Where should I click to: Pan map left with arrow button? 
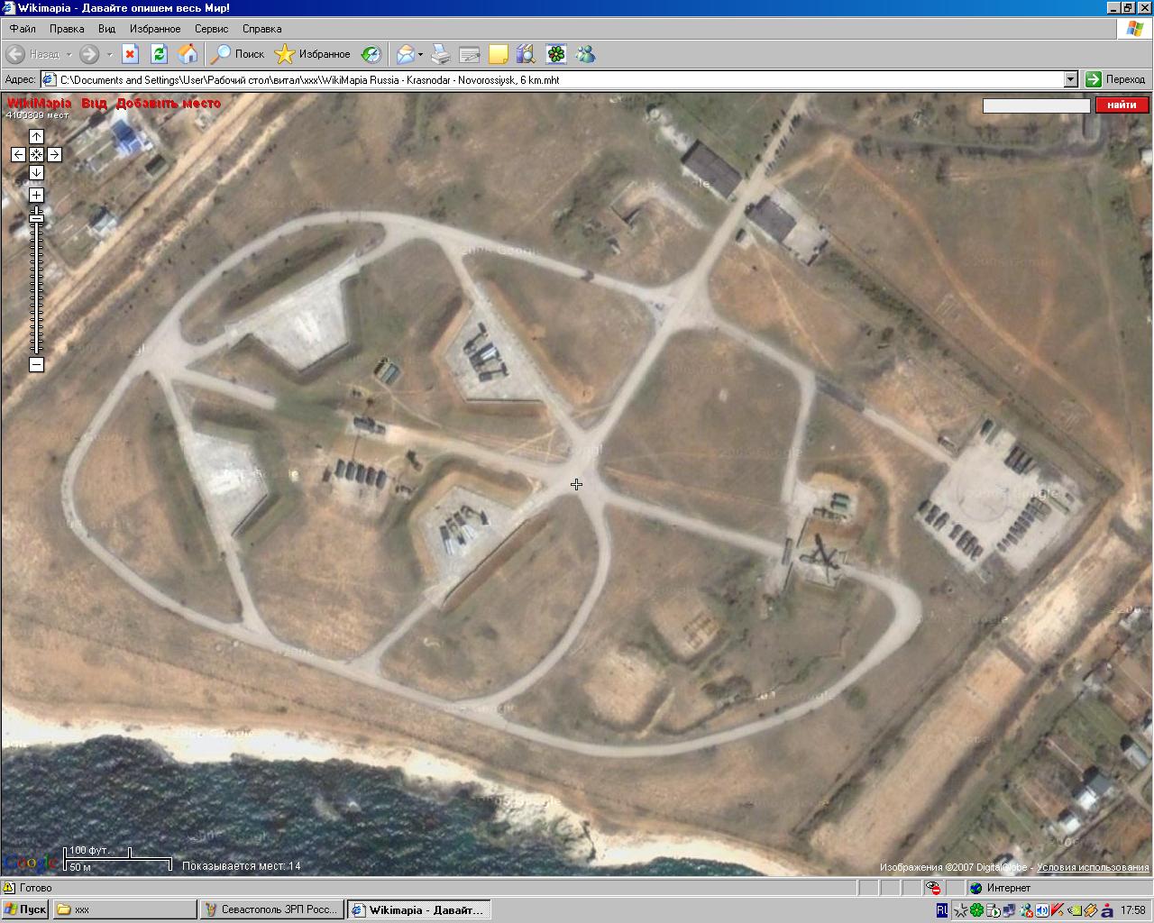point(18,154)
